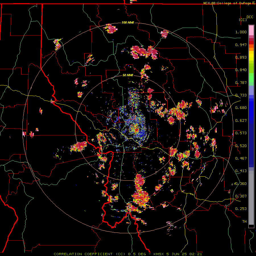Viewport: 256px width, 256px height.
Task: Select the 0.680 scale value
Action: click(x=241, y=108)
